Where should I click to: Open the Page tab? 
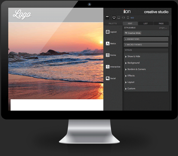(161, 23)
